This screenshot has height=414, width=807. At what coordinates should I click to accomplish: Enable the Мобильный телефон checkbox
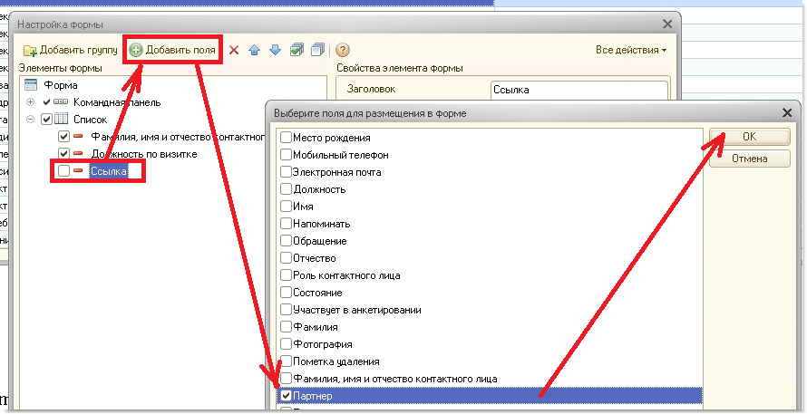pos(287,155)
